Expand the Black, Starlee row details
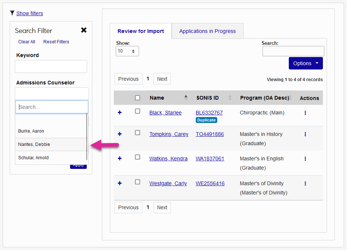This screenshot has width=347, height=250. (x=120, y=112)
